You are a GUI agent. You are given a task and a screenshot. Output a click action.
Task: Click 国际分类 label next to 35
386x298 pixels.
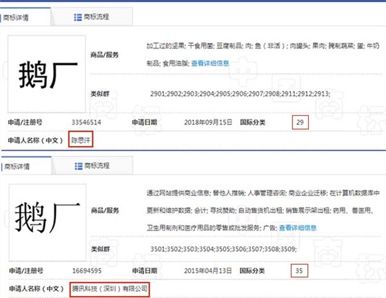point(252,270)
